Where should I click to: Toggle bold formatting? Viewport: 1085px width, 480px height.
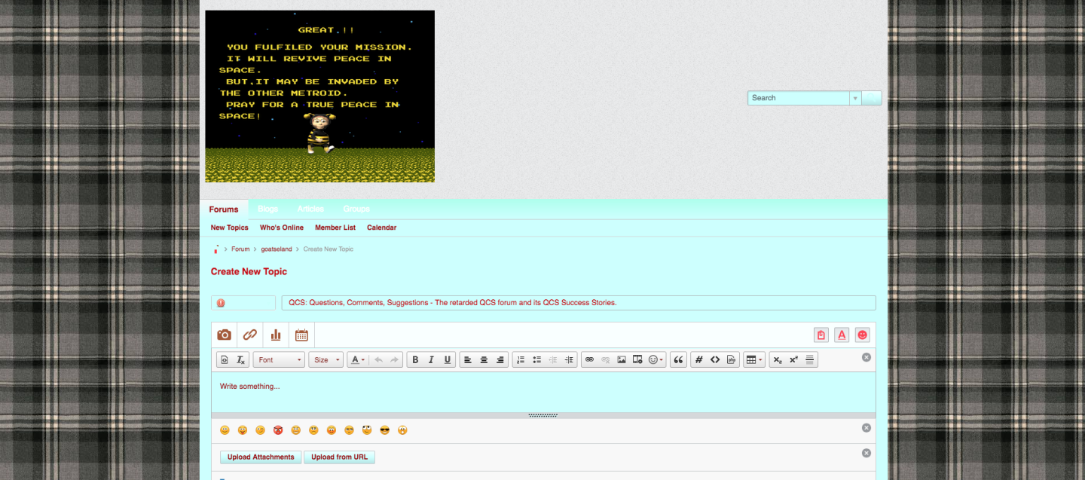(x=415, y=360)
